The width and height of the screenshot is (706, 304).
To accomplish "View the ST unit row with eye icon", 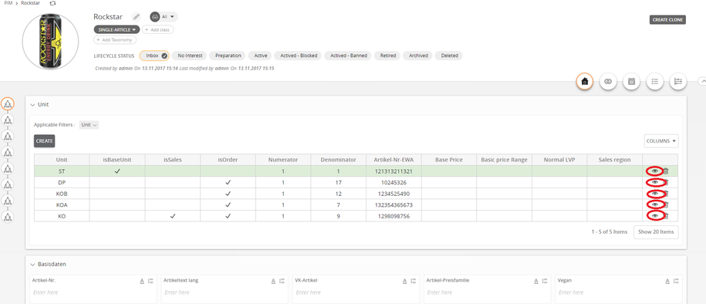I will click(655, 171).
